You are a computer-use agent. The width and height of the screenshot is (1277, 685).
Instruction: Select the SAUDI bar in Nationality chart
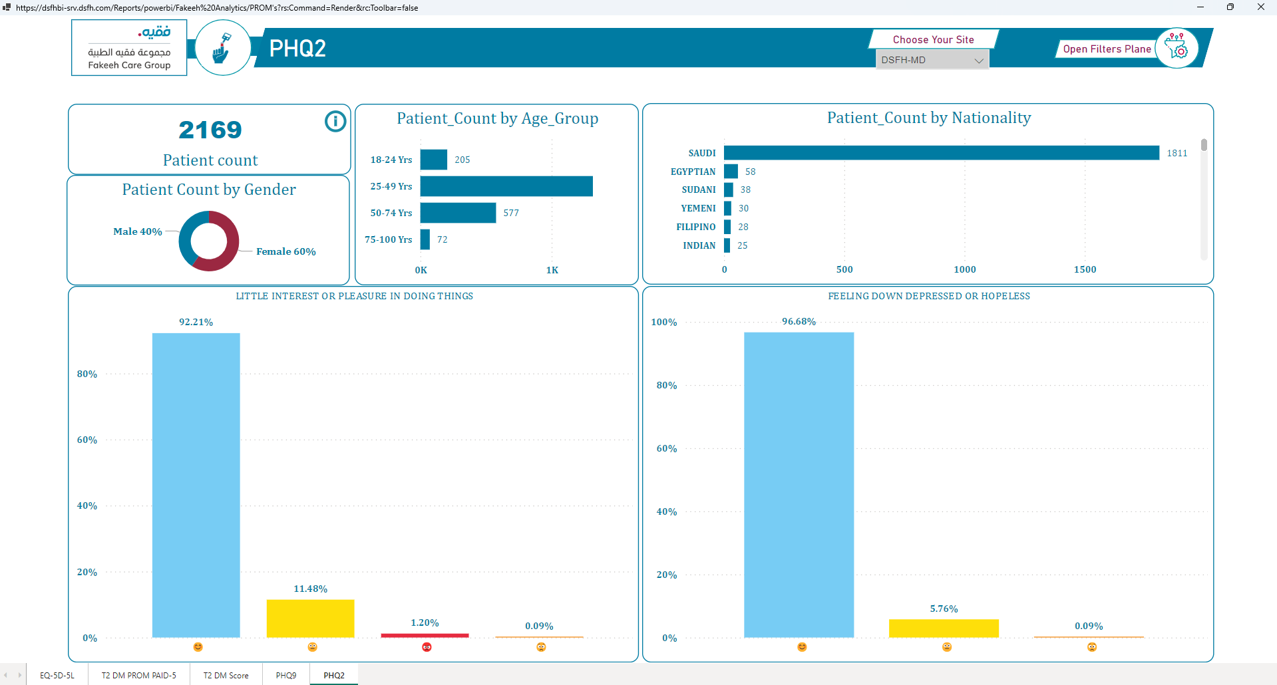point(942,153)
